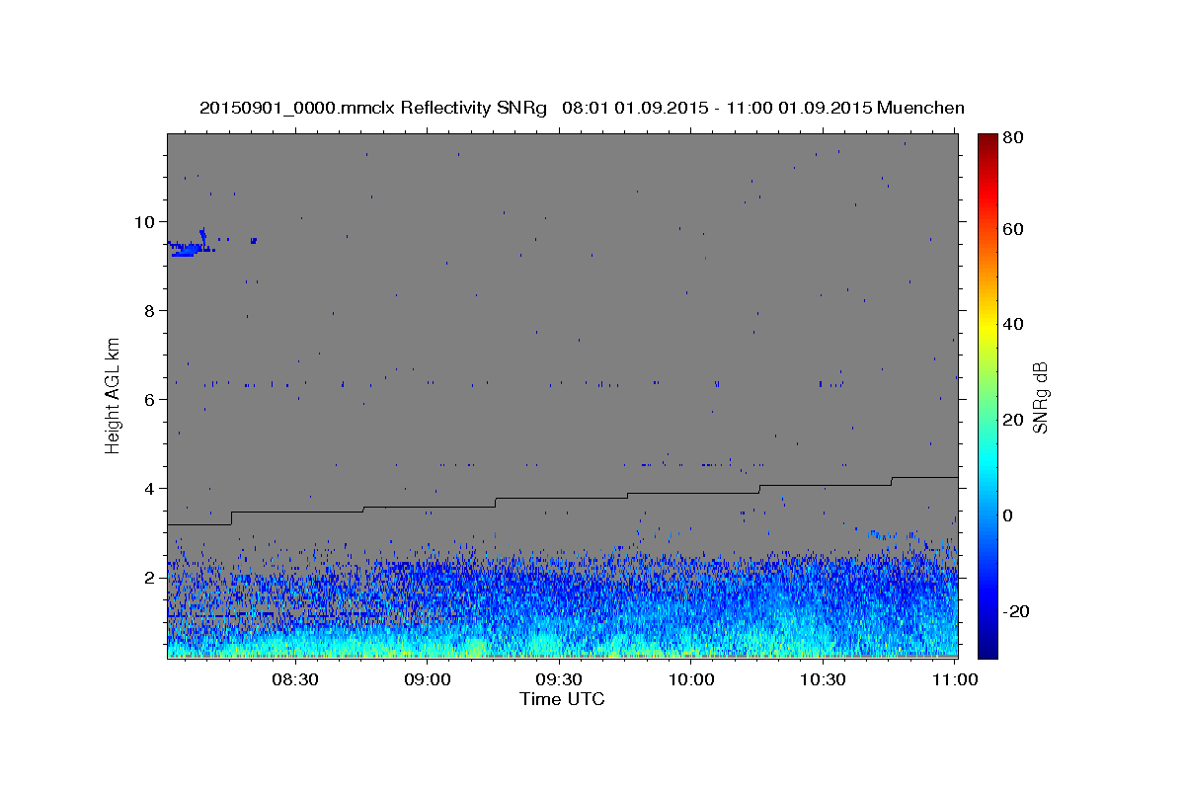Pick the dark red top of the colorbar

tap(987, 141)
